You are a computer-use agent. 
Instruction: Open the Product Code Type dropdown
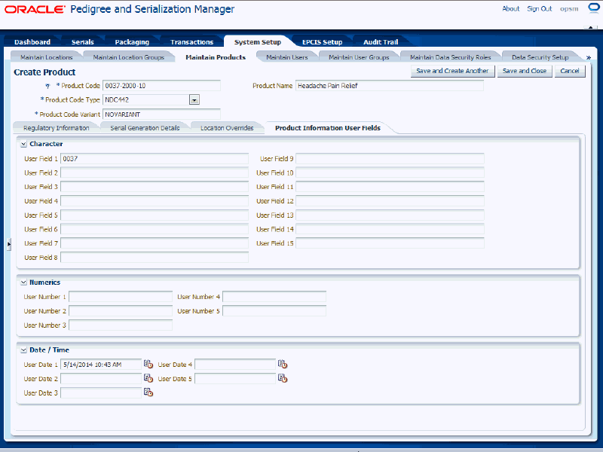[x=194, y=100]
